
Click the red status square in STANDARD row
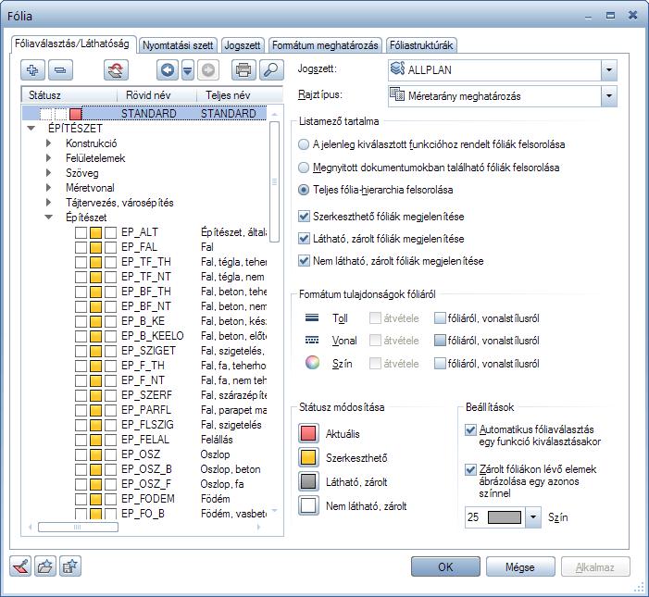click(76, 114)
